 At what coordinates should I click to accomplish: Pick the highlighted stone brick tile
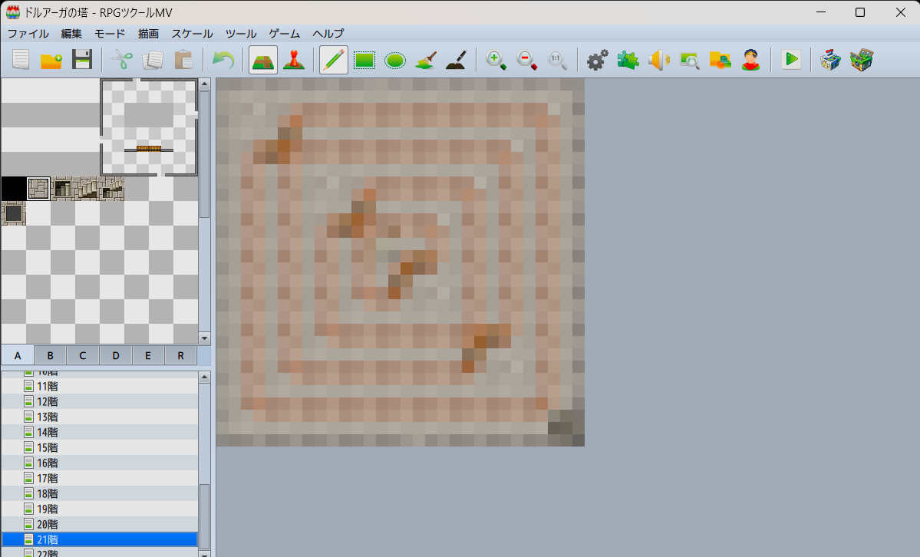[x=38, y=189]
